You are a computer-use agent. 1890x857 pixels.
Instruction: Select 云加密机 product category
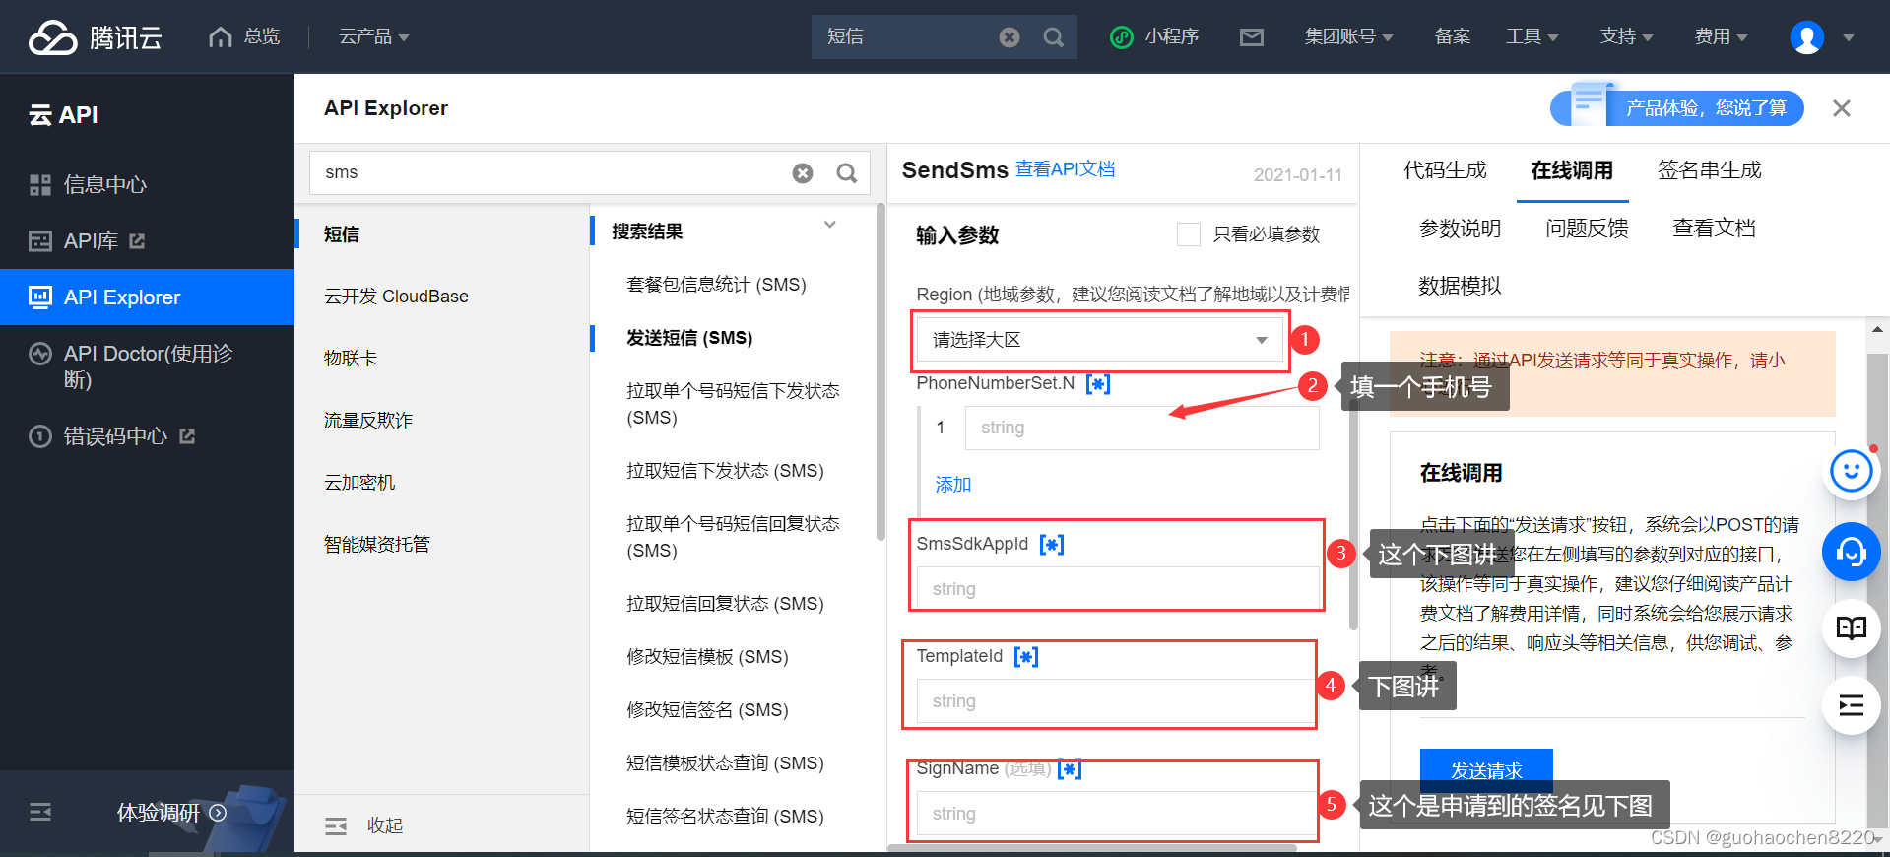[359, 483]
